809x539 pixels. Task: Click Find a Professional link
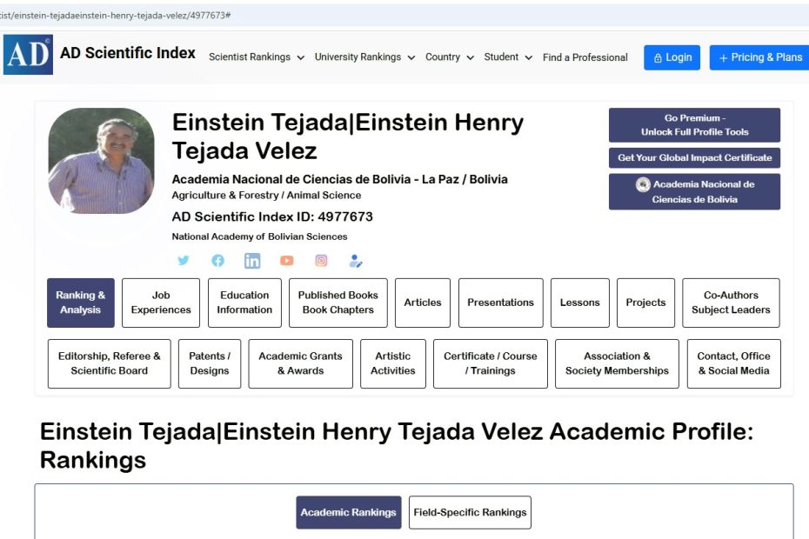pos(585,57)
